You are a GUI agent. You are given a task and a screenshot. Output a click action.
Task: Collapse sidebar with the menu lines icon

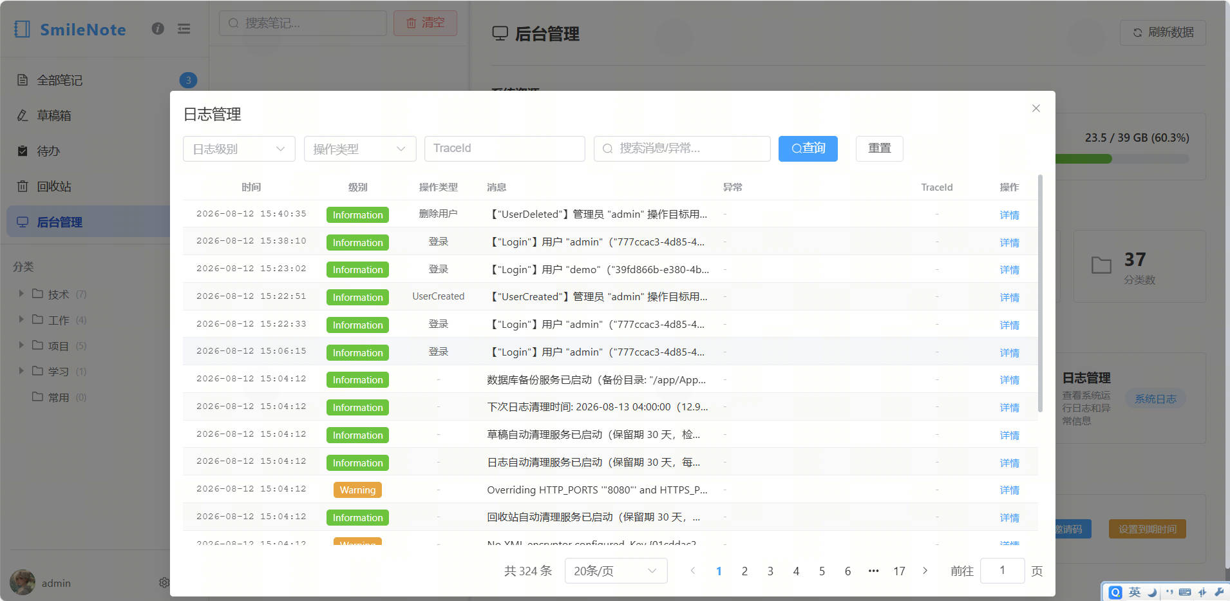[184, 28]
